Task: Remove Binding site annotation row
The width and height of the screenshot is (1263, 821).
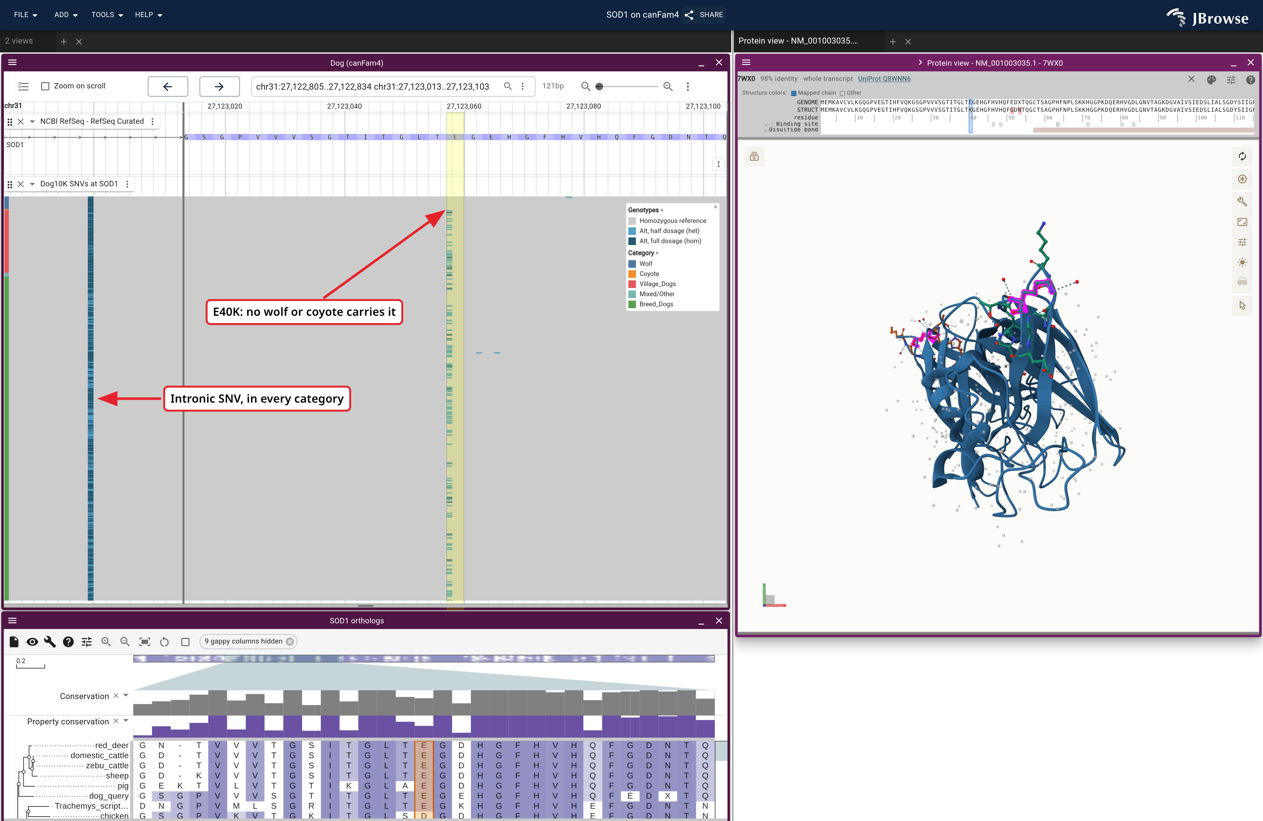Action: 766,125
